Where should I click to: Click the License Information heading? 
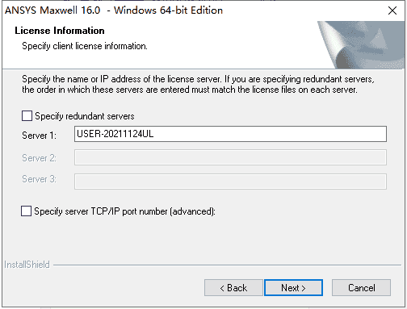tap(60, 31)
